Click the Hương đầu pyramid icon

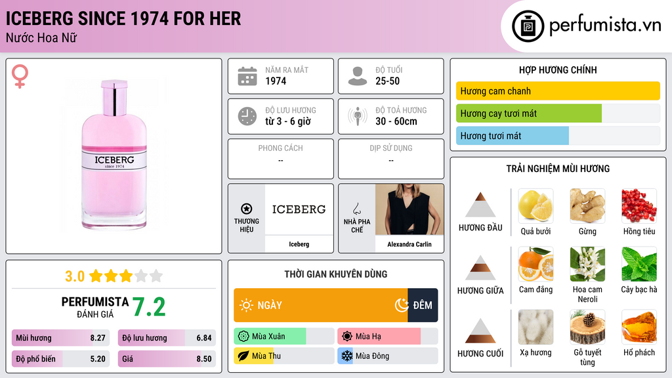pyautogui.click(x=480, y=205)
